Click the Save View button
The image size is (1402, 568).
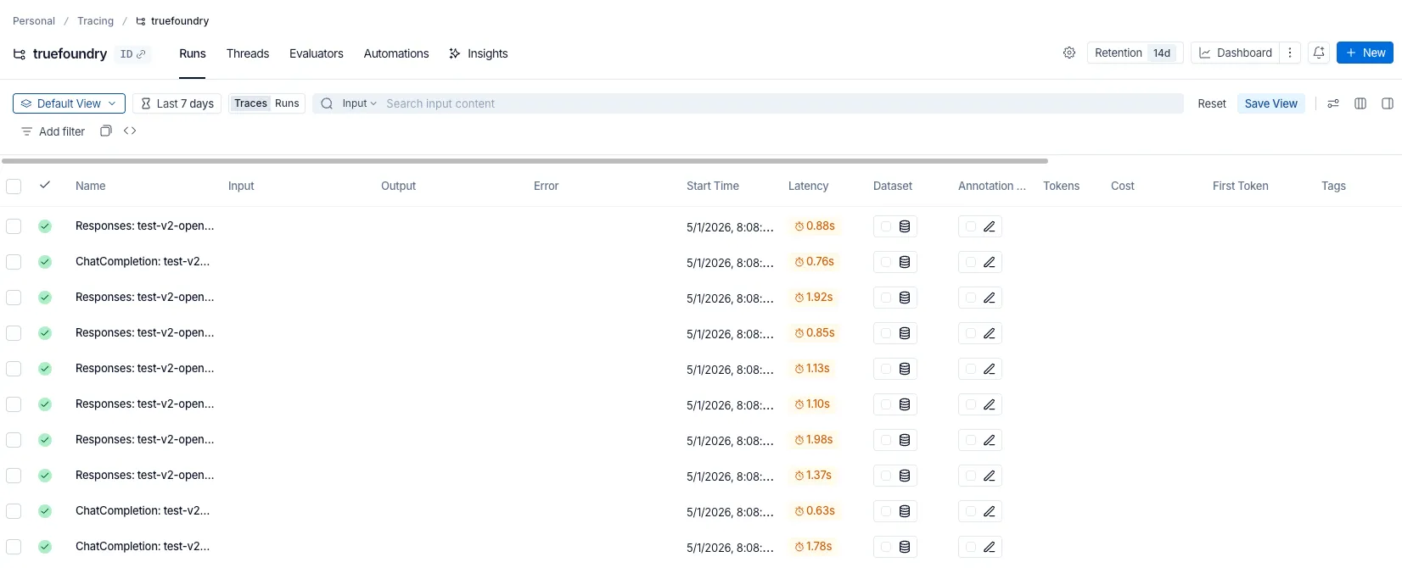(1270, 103)
